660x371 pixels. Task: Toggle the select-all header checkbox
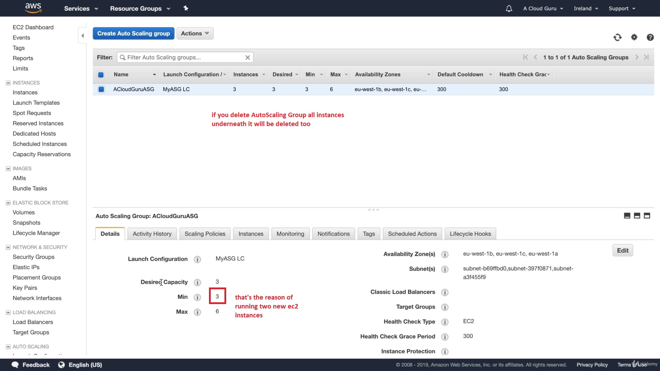[101, 75]
